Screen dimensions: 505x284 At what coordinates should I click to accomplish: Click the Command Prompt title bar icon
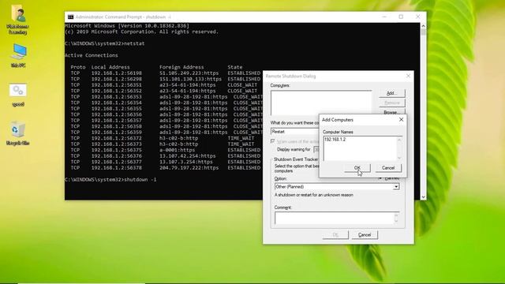pos(70,17)
